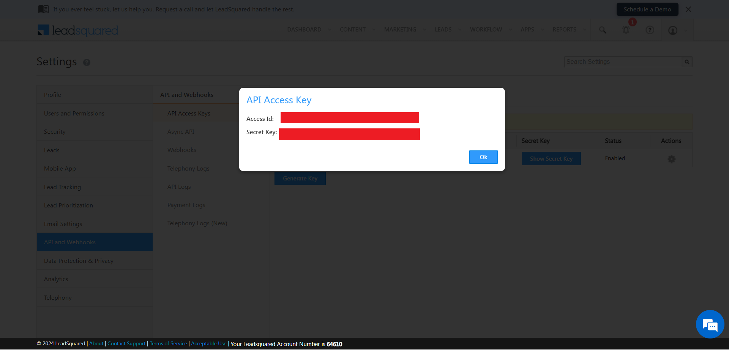Image resolution: width=729 pixels, height=351 pixels.
Task: Select Payment Logs submenu item
Action: (186, 205)
